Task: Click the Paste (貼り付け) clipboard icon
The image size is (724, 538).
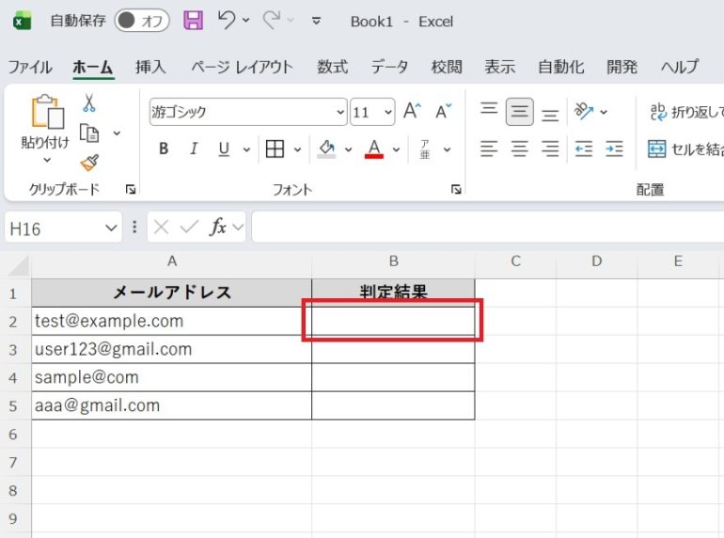Action: point(47,111)
